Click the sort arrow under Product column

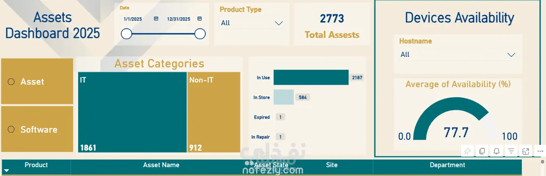pyautogui.click(x=6, y=171)
